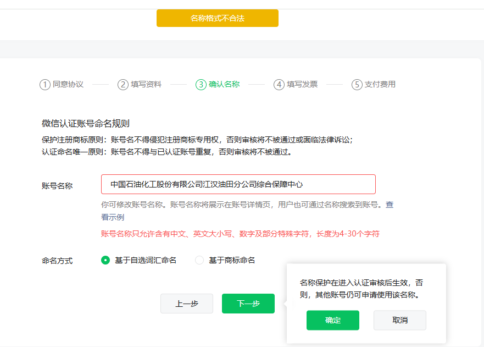Image resolution: width=484 pixels, height=347 pixels.
Task: Select the 基于自选词汇命名 radio button
Action: (x=105, y=260)
